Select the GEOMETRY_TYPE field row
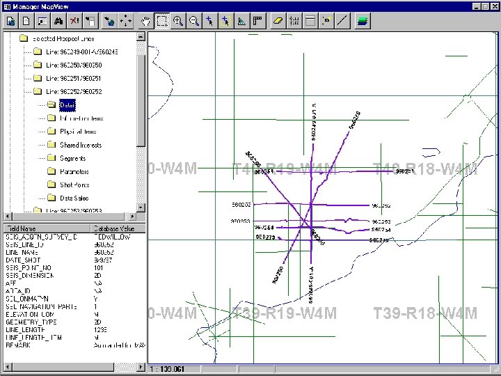Image resolution: width=501 pixels, height=376 pixels. pyautogui.click(x=74, y=322)
